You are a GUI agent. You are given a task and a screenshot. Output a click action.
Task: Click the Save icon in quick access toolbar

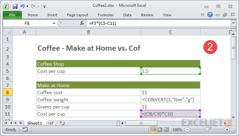point(15,6)
